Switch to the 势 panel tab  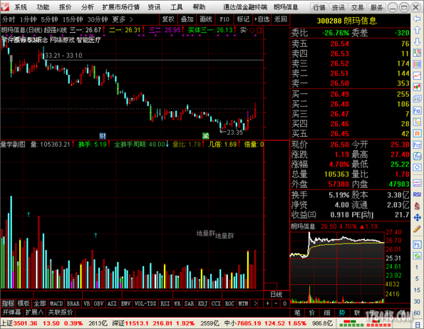click(342, 313)
